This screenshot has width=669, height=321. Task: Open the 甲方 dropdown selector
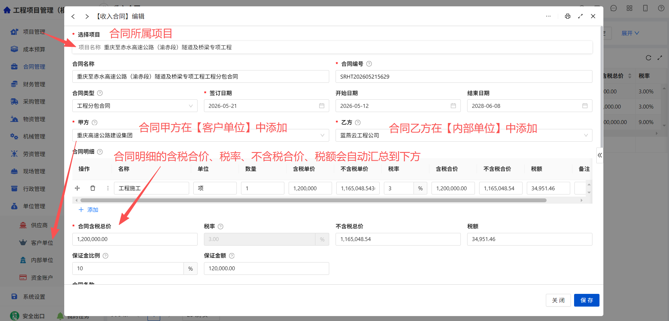coord(201,135)
